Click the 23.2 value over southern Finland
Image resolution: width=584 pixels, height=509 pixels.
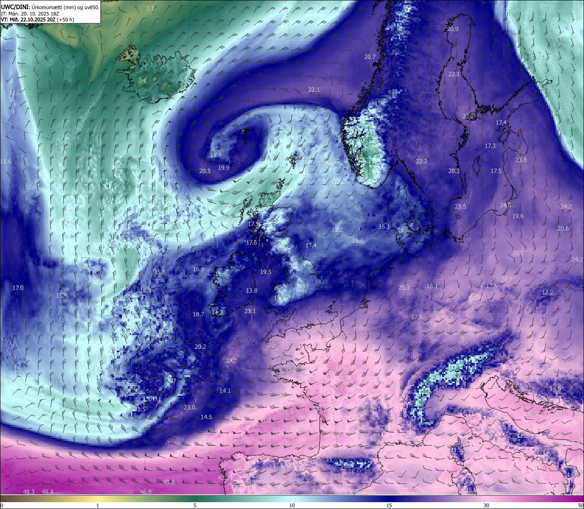click(469, 116)
